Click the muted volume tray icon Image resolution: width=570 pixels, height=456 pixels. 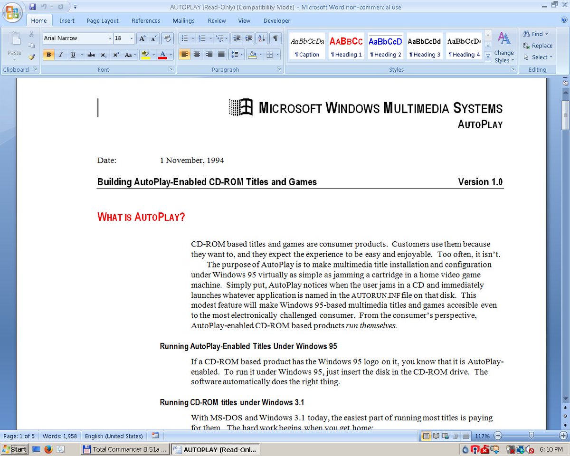531,449
